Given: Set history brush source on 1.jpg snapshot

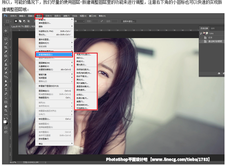Looking at the screenshot, I should point(201,33).
